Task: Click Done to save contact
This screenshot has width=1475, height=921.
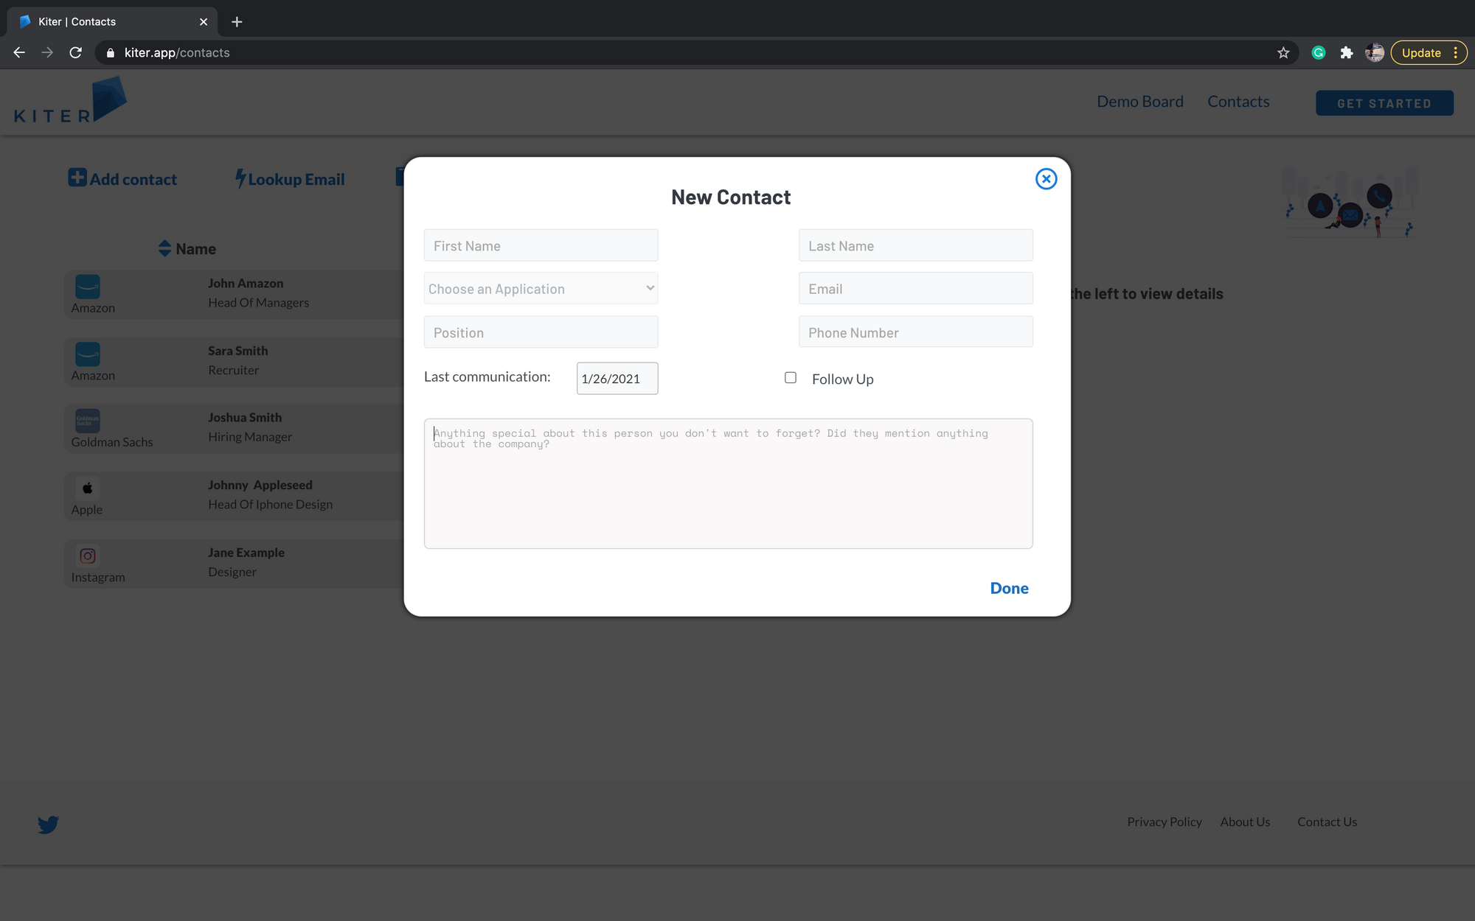Action: pyautogui.click(x=1009, y=588)
